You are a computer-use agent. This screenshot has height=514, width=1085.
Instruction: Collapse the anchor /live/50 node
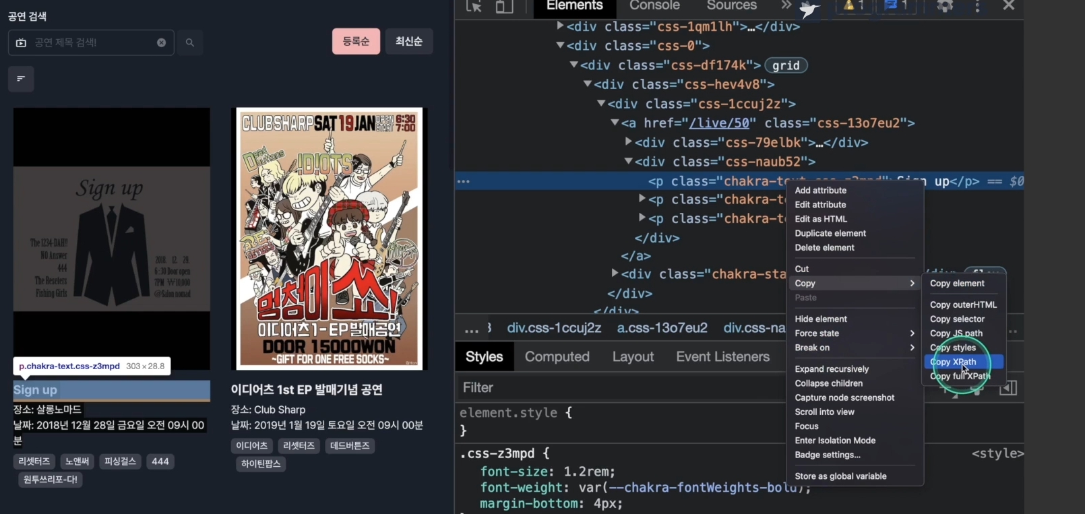pyautogui.click(x=615, y=123)
